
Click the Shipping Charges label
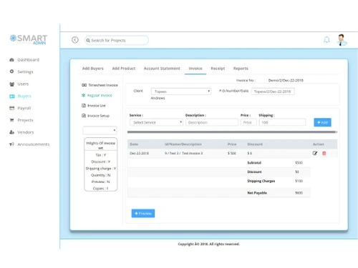pyautogui.click(x=261, y=181)
